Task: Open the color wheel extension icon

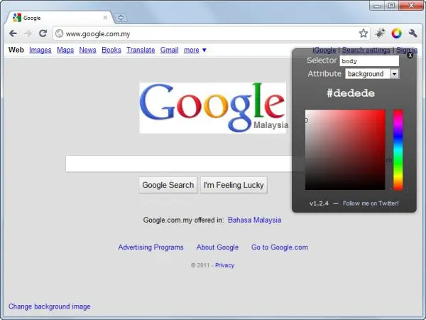Action: click(x=396, y=33)
